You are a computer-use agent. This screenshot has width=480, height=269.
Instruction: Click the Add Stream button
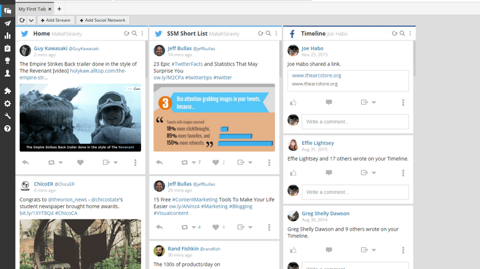click(x=55, y=20)
